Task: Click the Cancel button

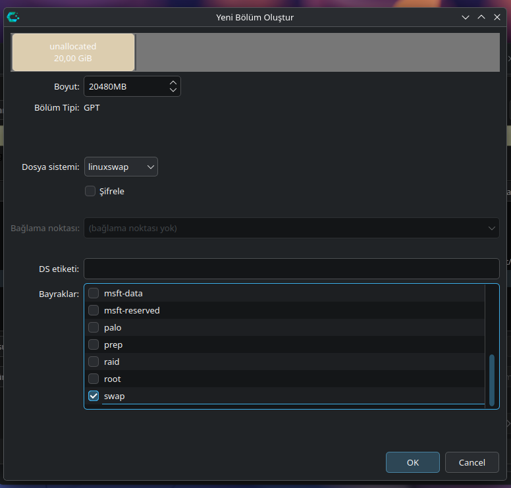Action: tap(472, 462)
